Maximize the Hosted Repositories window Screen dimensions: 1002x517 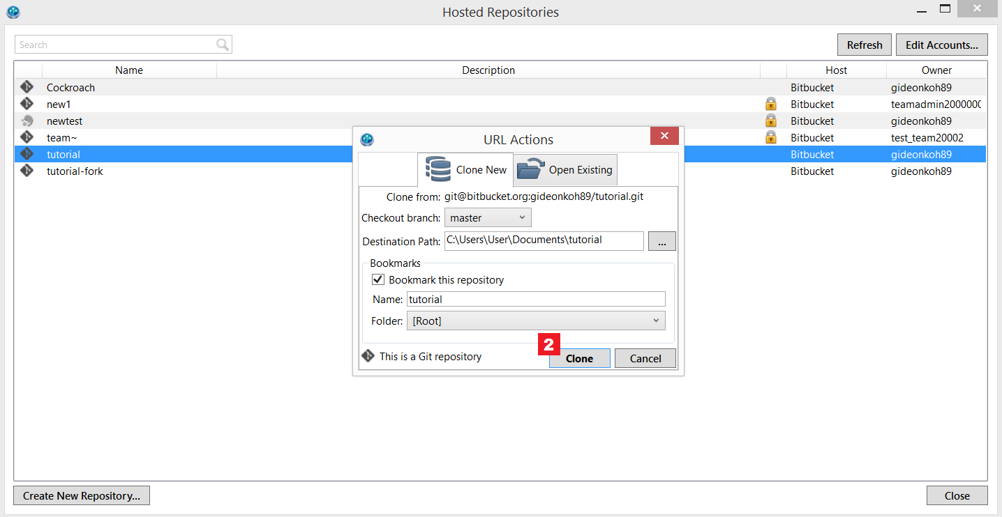[945, 8]
